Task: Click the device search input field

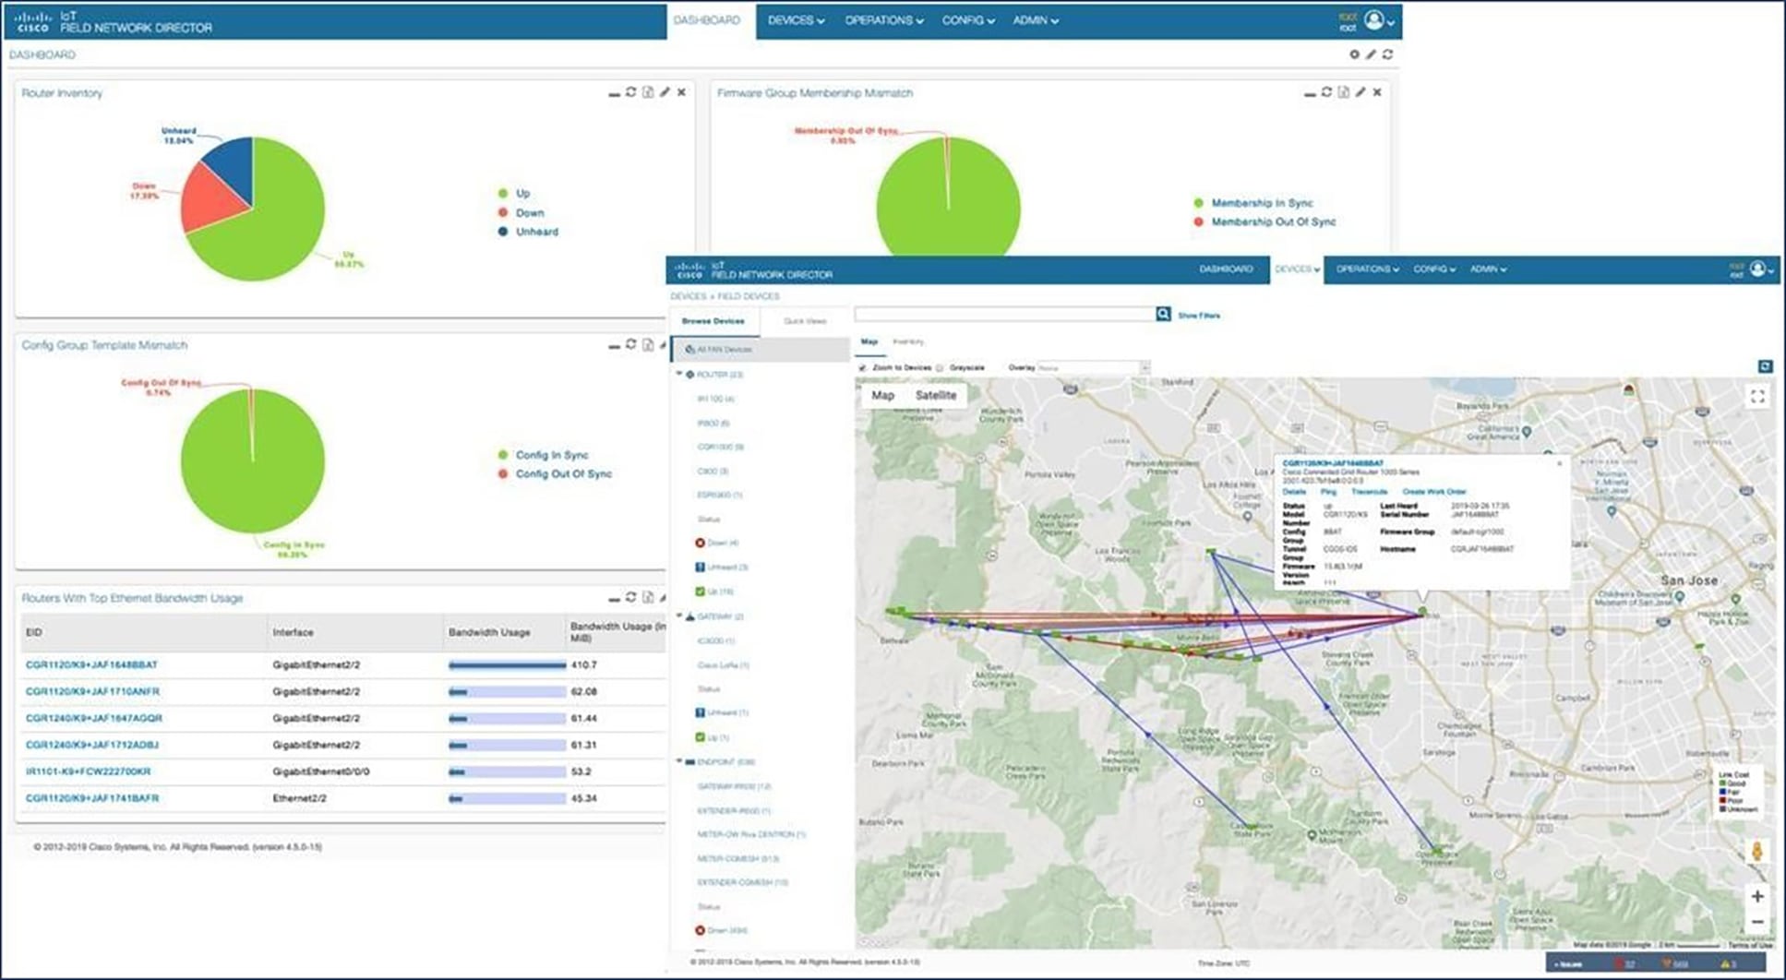Action: click(1004, 315)
